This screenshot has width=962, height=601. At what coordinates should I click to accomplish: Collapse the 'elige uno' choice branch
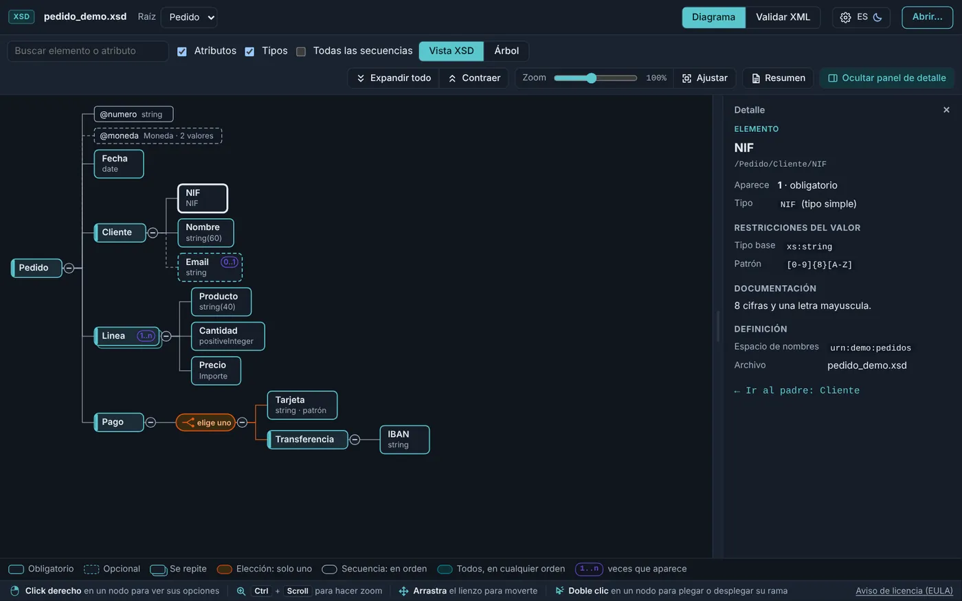click(x=242, y=422)
